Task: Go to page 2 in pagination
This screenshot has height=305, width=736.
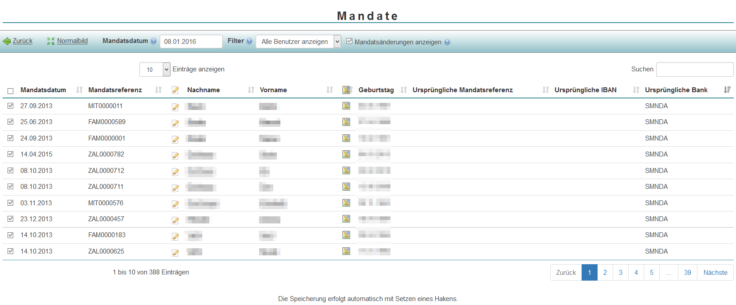Action: [x=605, y=273]
